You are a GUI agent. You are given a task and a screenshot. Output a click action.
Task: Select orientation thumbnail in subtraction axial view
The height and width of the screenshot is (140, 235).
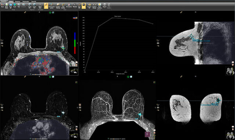74,136
